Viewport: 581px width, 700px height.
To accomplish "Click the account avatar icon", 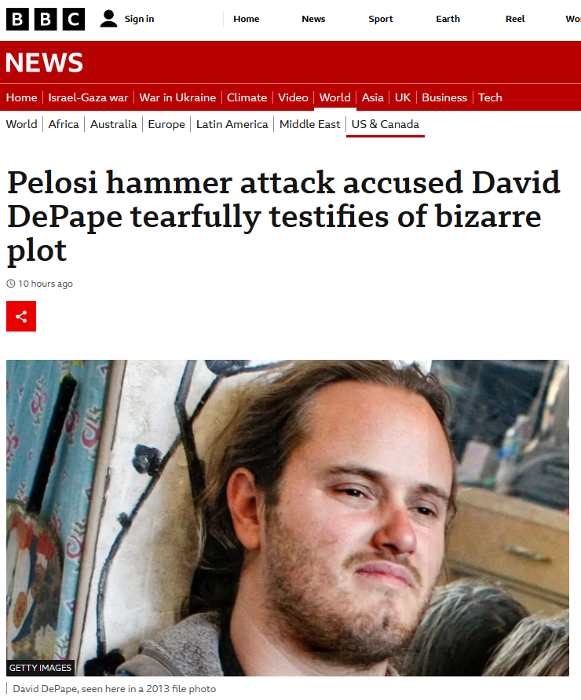I will point(108,19).
